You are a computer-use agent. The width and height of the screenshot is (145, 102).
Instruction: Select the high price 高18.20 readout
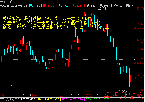click(49, 6)
